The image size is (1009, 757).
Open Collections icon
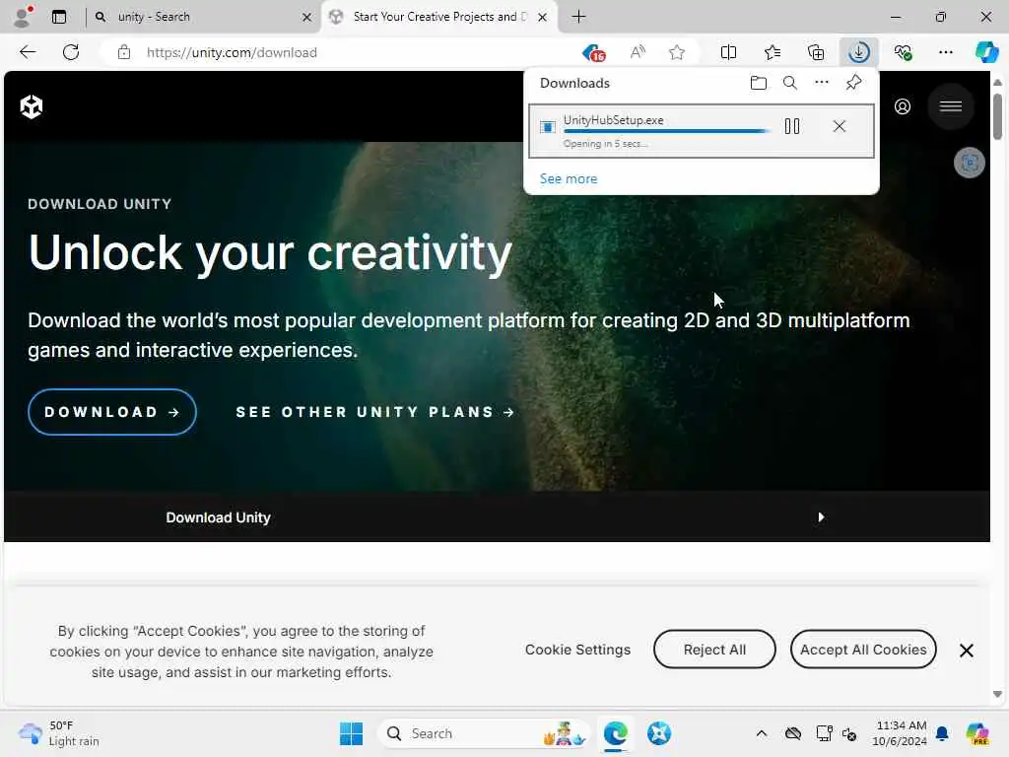(x=816, y=52)
